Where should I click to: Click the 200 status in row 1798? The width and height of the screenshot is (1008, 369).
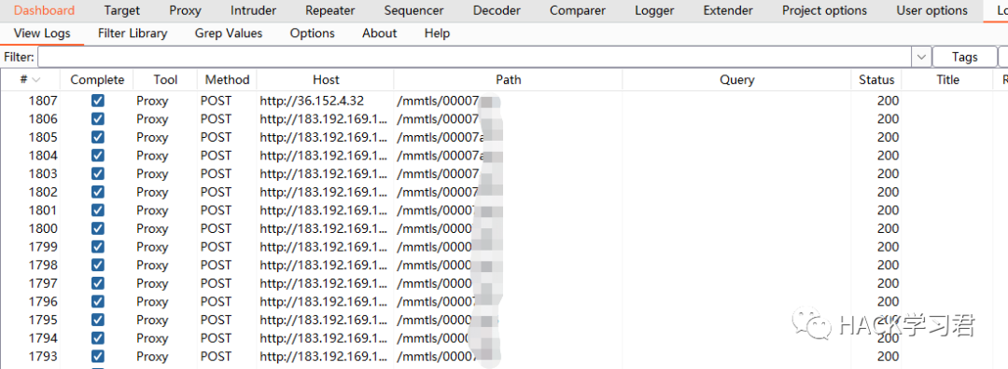888,265
